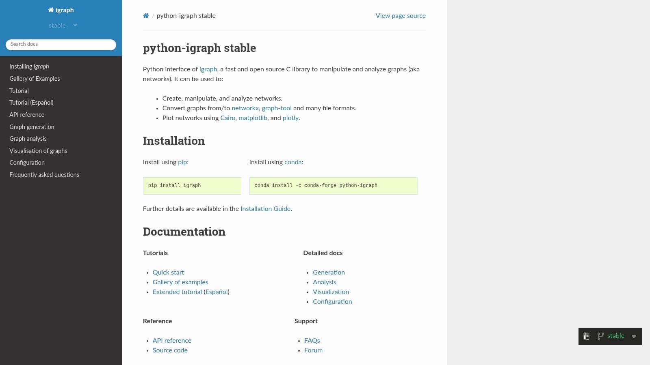Image resolution: width=650 pixels, height=365 pixels.
Task: Click the pip install igraph code block
Action: tap(192, 186)
